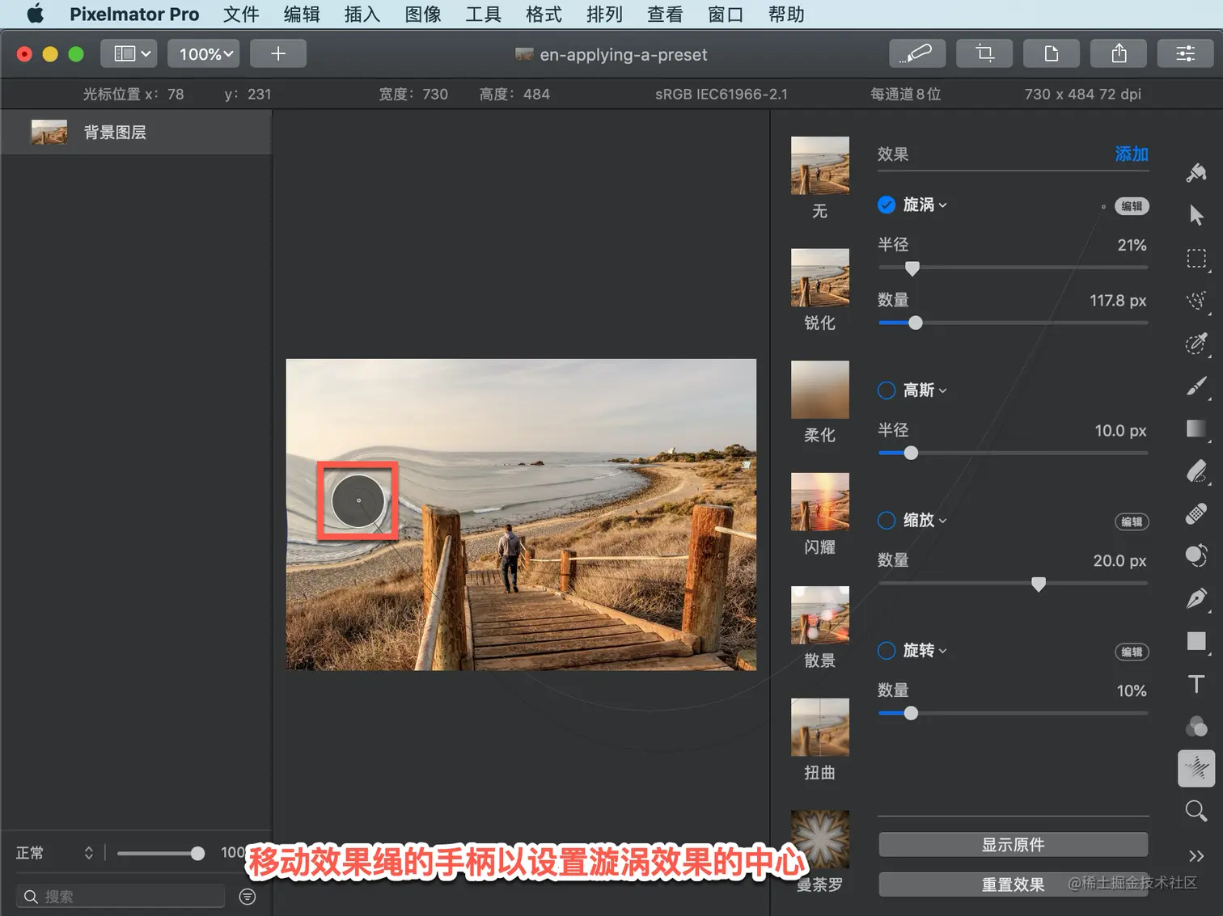Click the sliders tool options toolbar button

point(1186,53)
